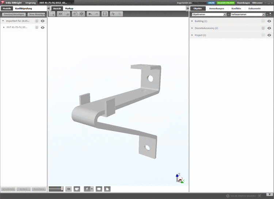Click the greyed remove clip planes icon
274x199 pixels.
120,14
